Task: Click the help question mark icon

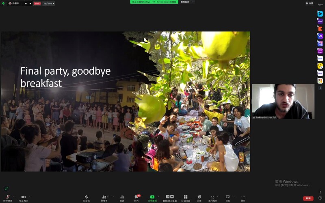Action: tap(320, 198)
